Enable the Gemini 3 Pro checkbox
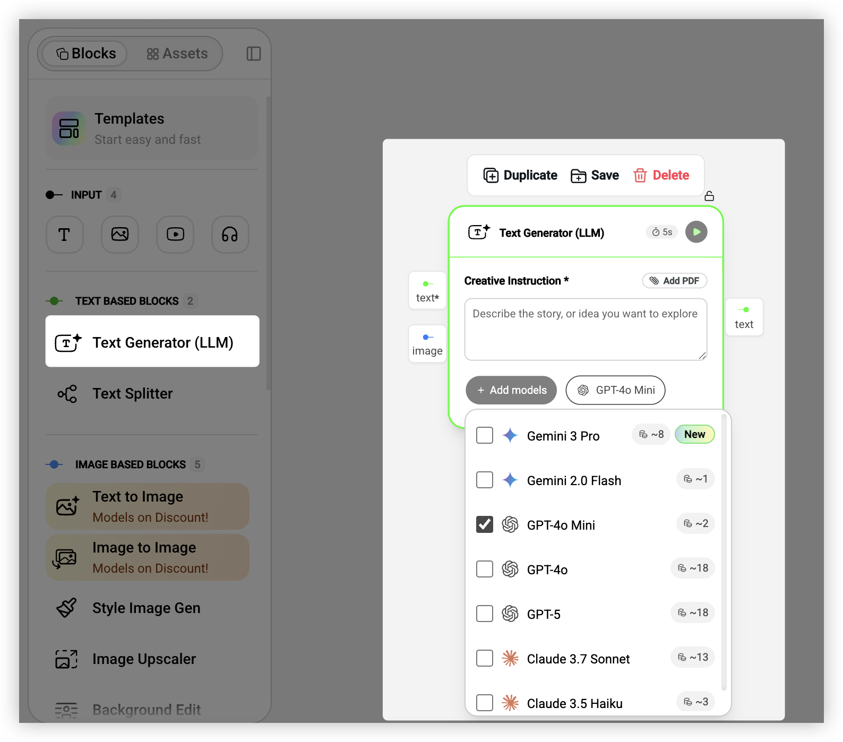 click(x=485, y=435)
